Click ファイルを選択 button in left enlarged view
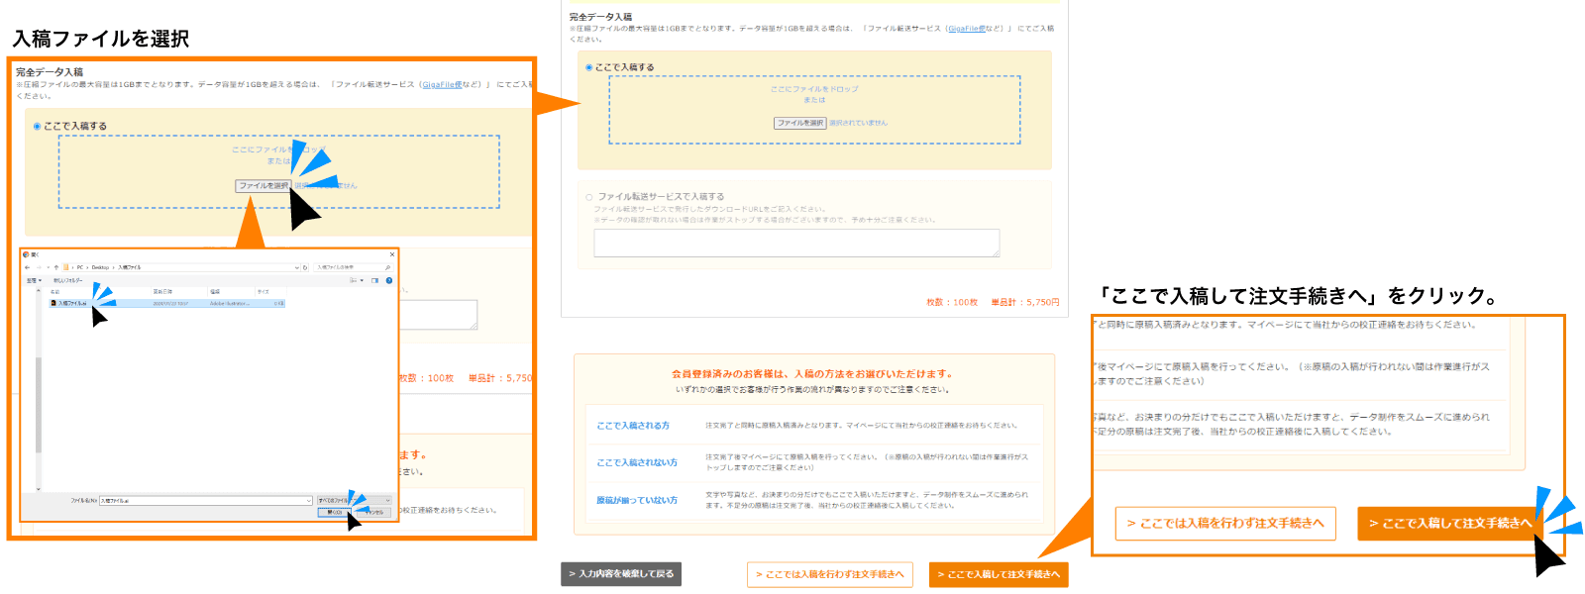The image size is (1585, 594). tap(264, 186)
